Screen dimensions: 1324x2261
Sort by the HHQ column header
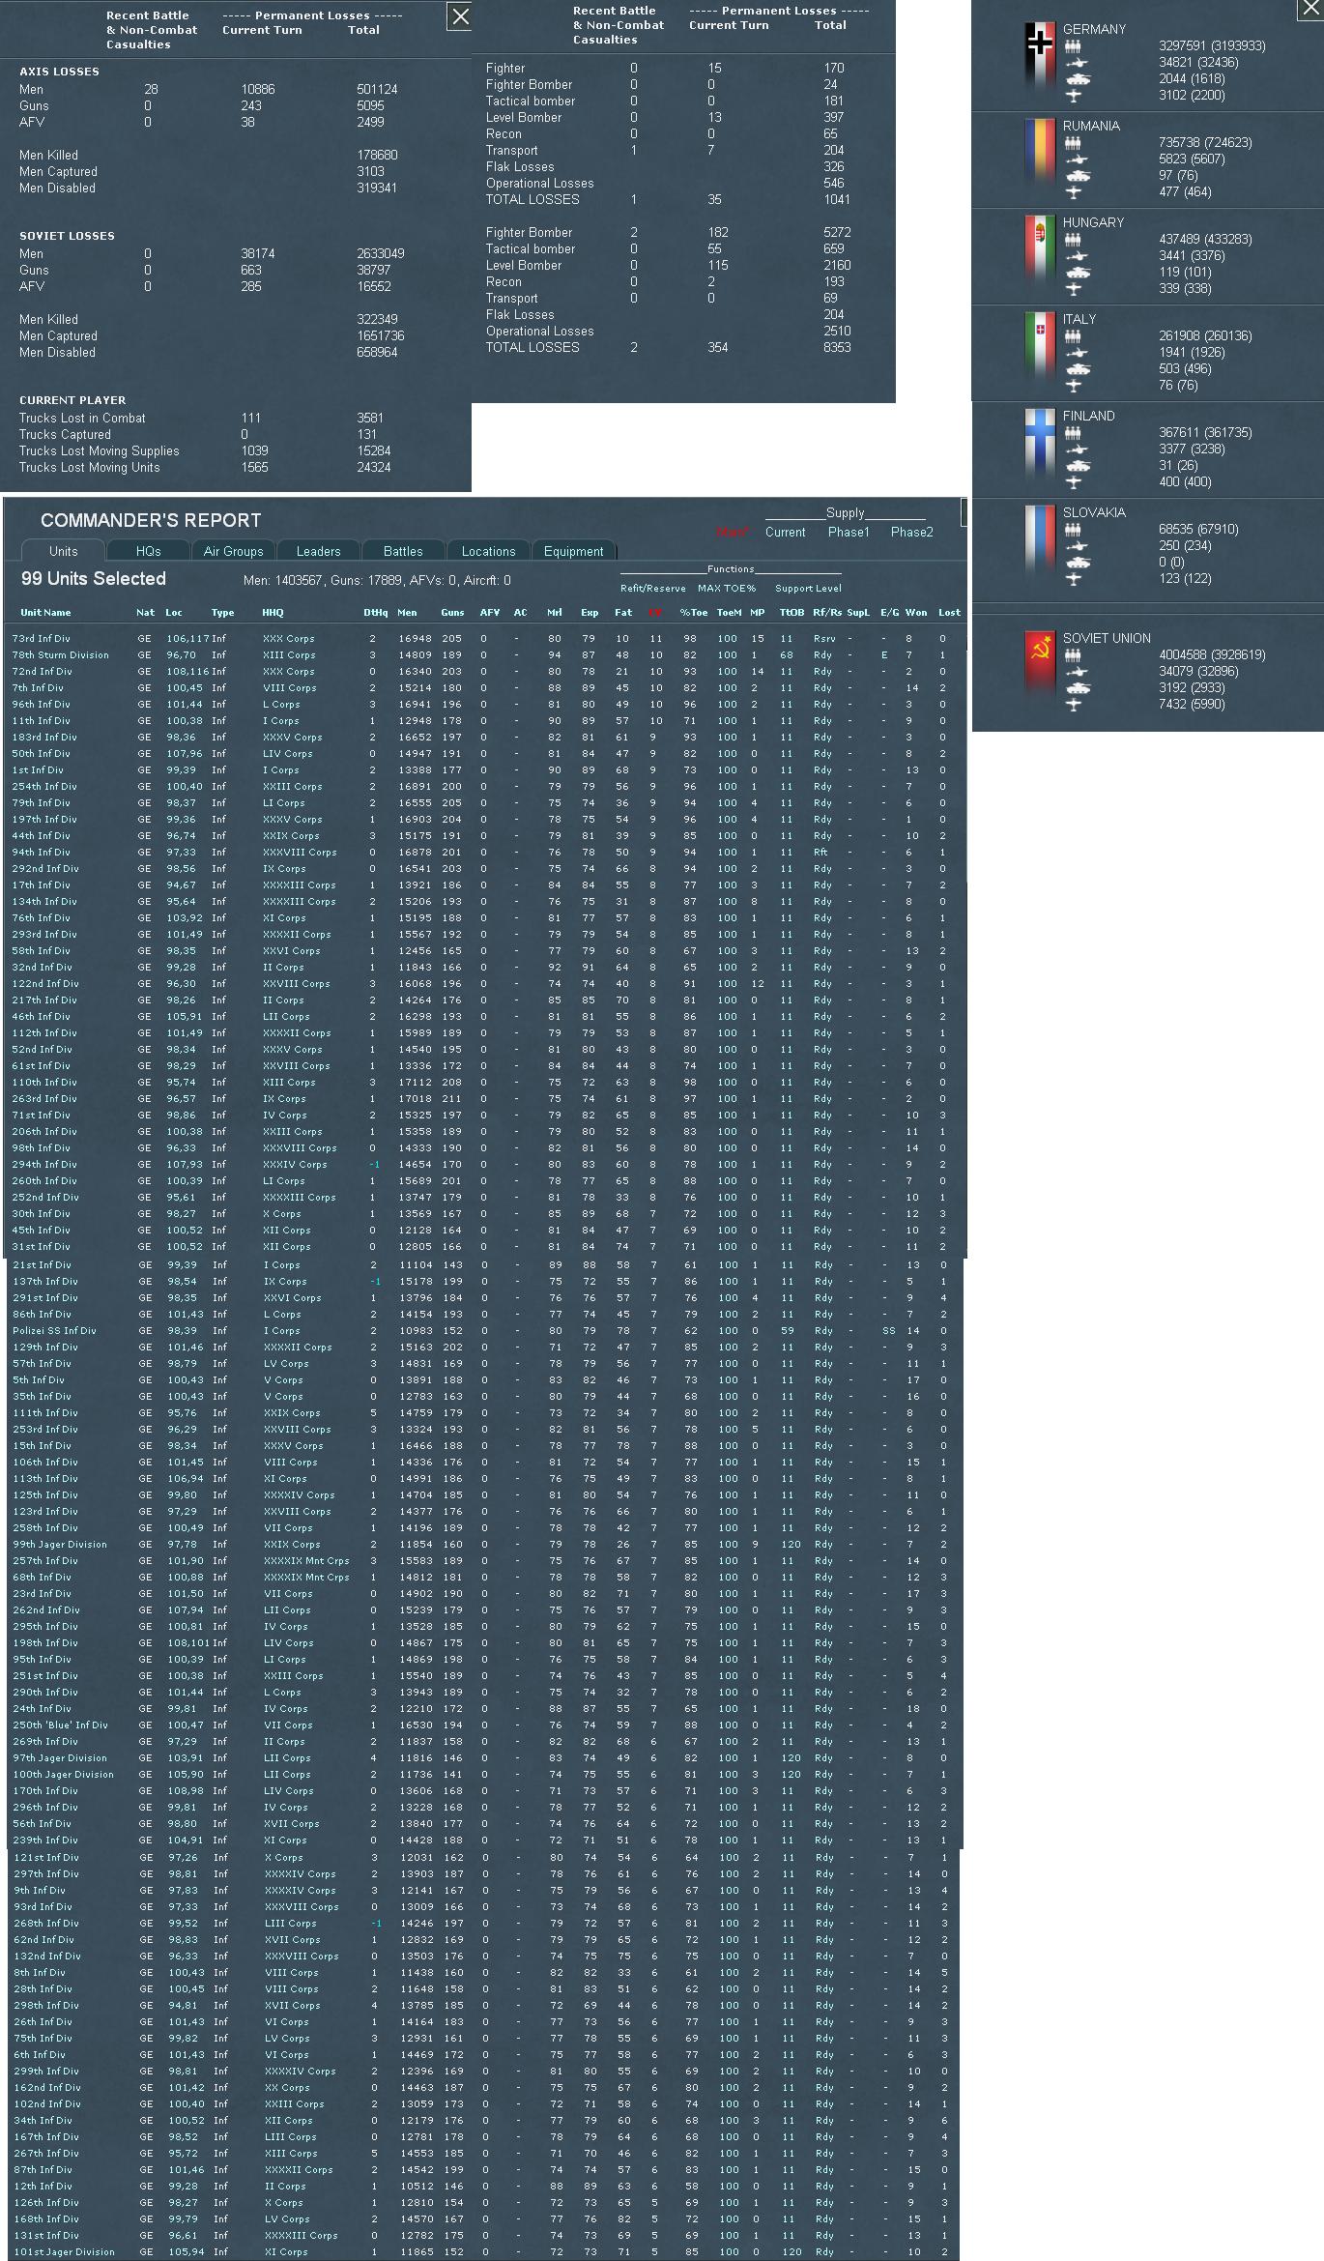coord(273,613)
